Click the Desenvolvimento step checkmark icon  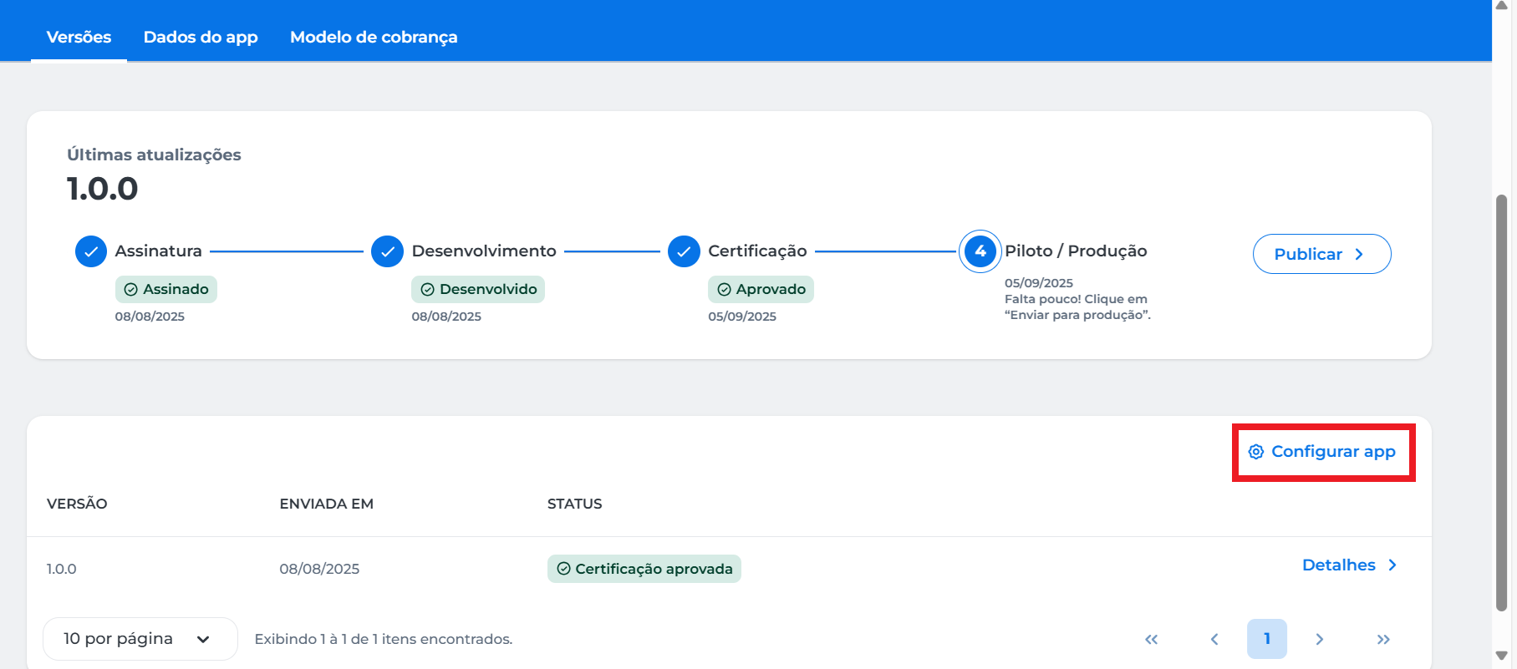point(387,251)
